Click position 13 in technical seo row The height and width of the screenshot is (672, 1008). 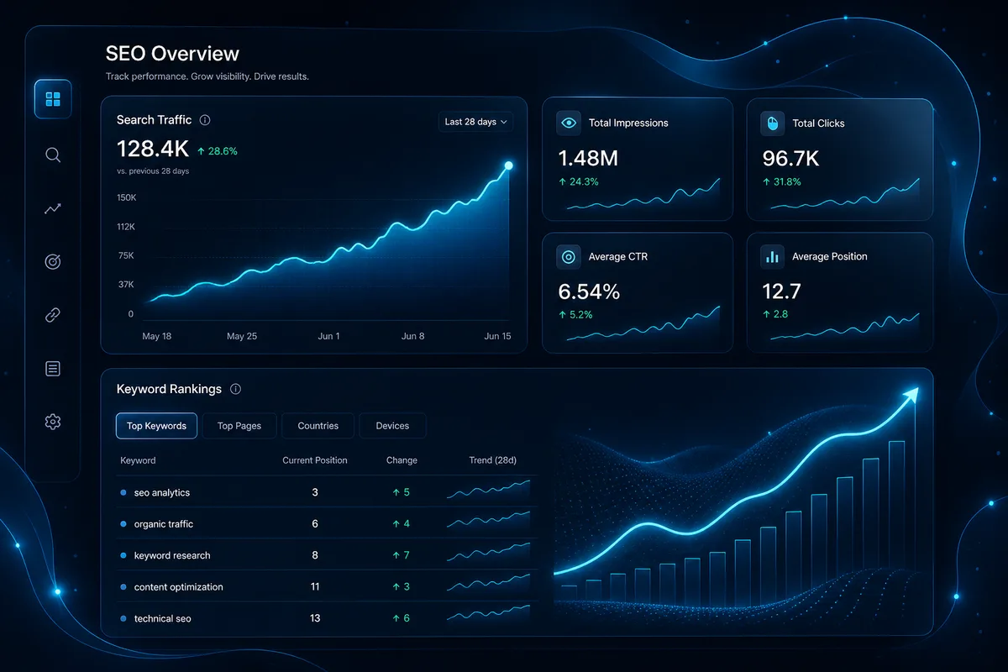coord(315,618)
